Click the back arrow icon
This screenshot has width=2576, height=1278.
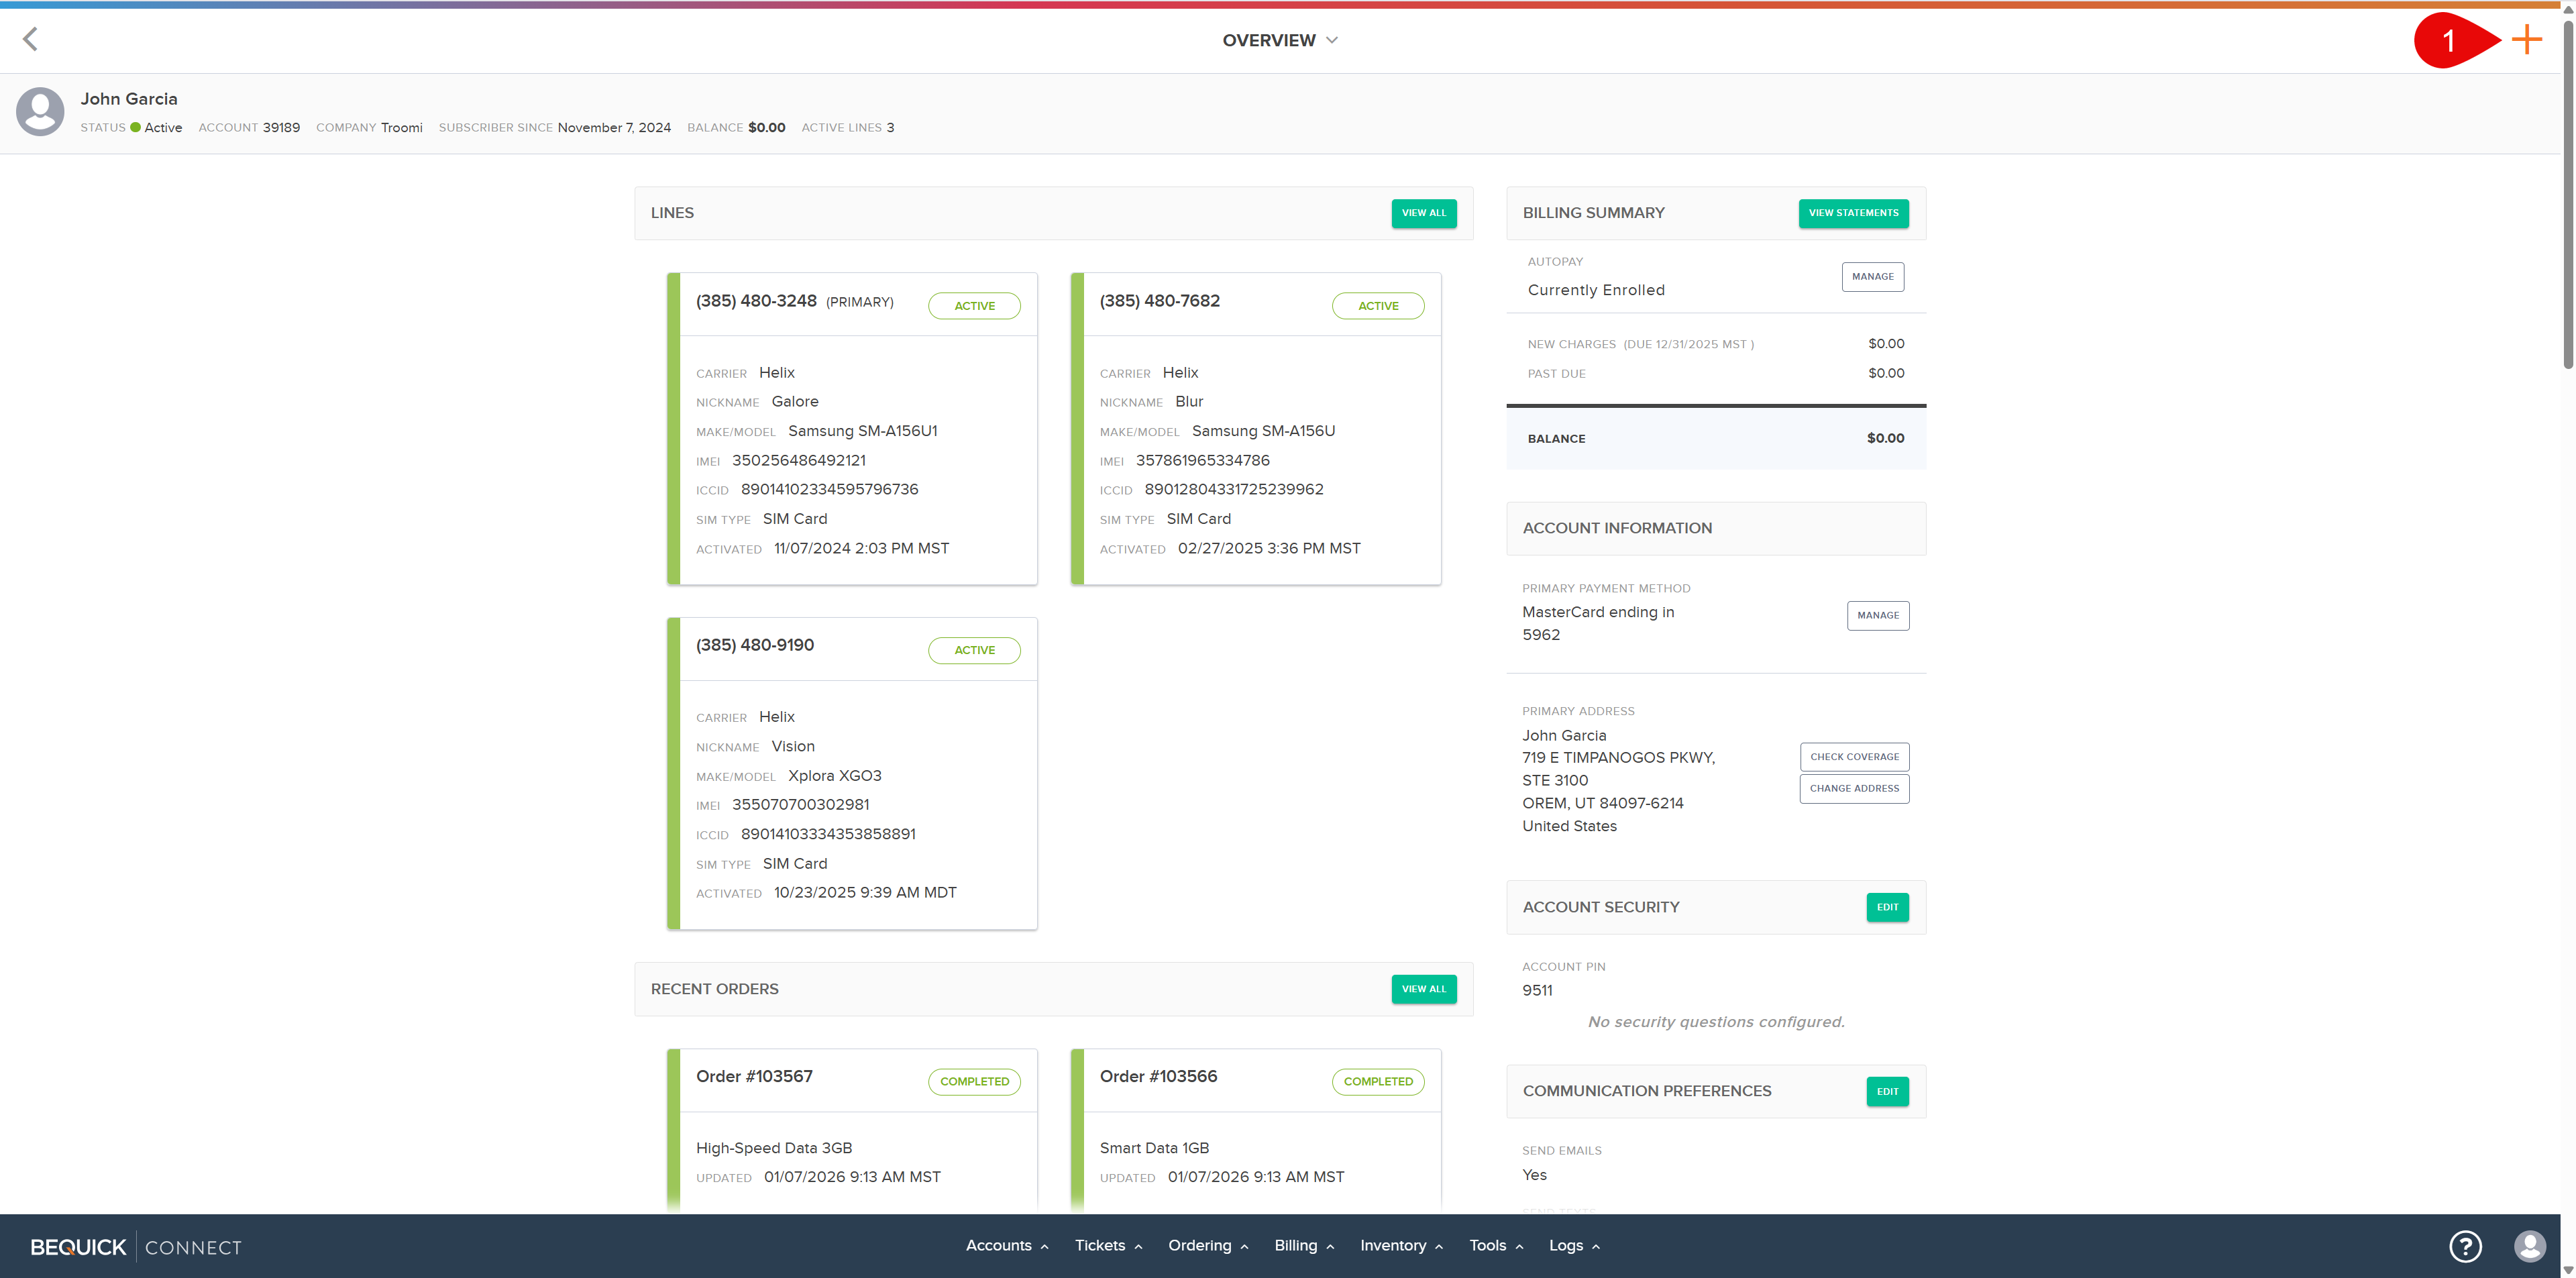(30, 40)
